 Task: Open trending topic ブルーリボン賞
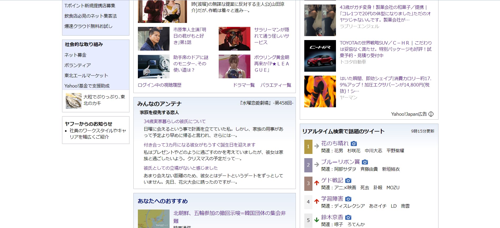(340, 162)
